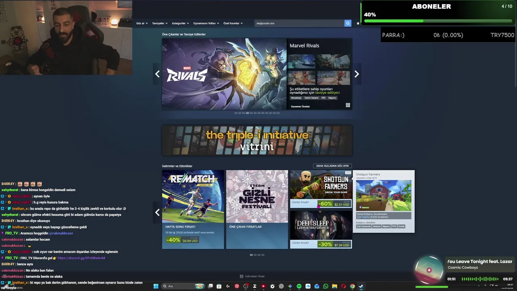Click the Takım Tabanlı tag on Marvel Rivals
The width and height of the screenshot is (517, 291).
311,98
